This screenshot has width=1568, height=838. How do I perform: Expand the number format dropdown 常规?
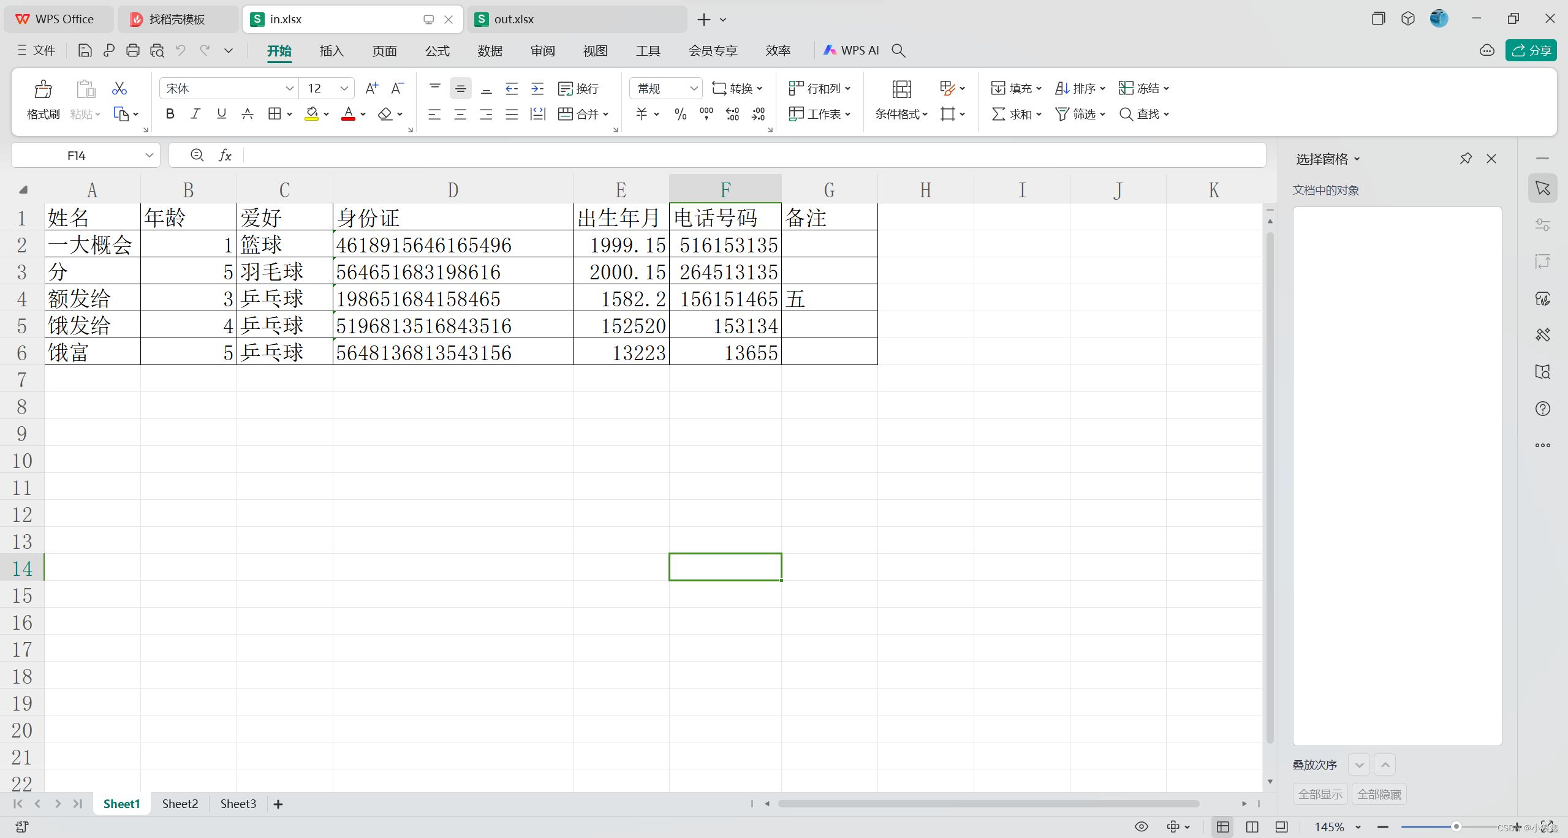point(694,89)
